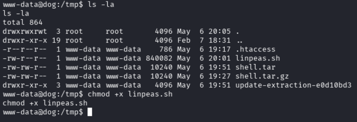This screenshot has width=357, height=122.
Task: Click the 786 file size of .htaccess
Action: coord(165,49)
